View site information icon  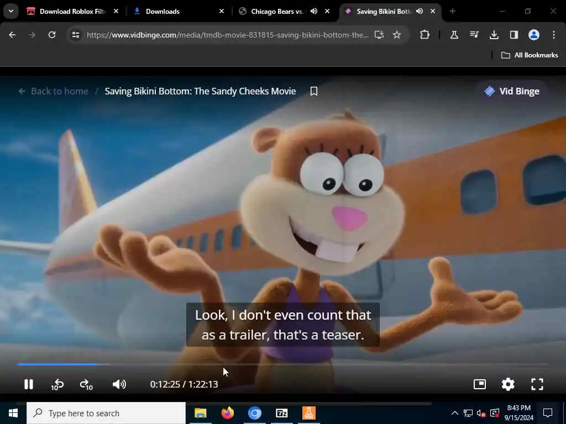(75, 35)
